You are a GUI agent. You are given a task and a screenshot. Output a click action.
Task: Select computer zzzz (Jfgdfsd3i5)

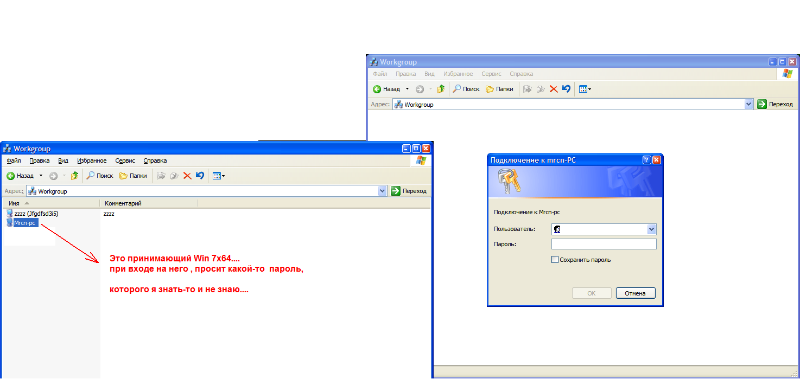[32, 214]
